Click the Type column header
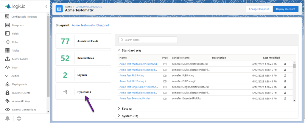 pyautogui.click(x=164, y=58)
